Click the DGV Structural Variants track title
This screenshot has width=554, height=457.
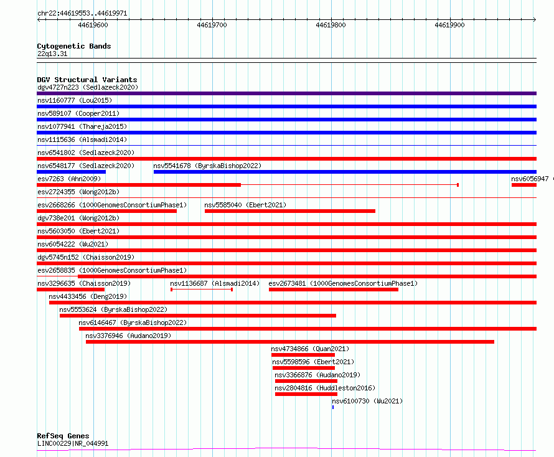pyautogui.click(x=87, y=80)
